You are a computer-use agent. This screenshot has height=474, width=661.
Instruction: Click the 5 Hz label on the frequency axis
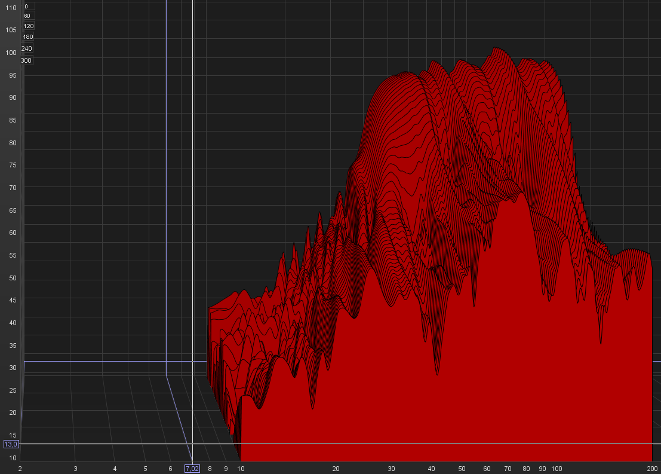(x=146, y=469)
